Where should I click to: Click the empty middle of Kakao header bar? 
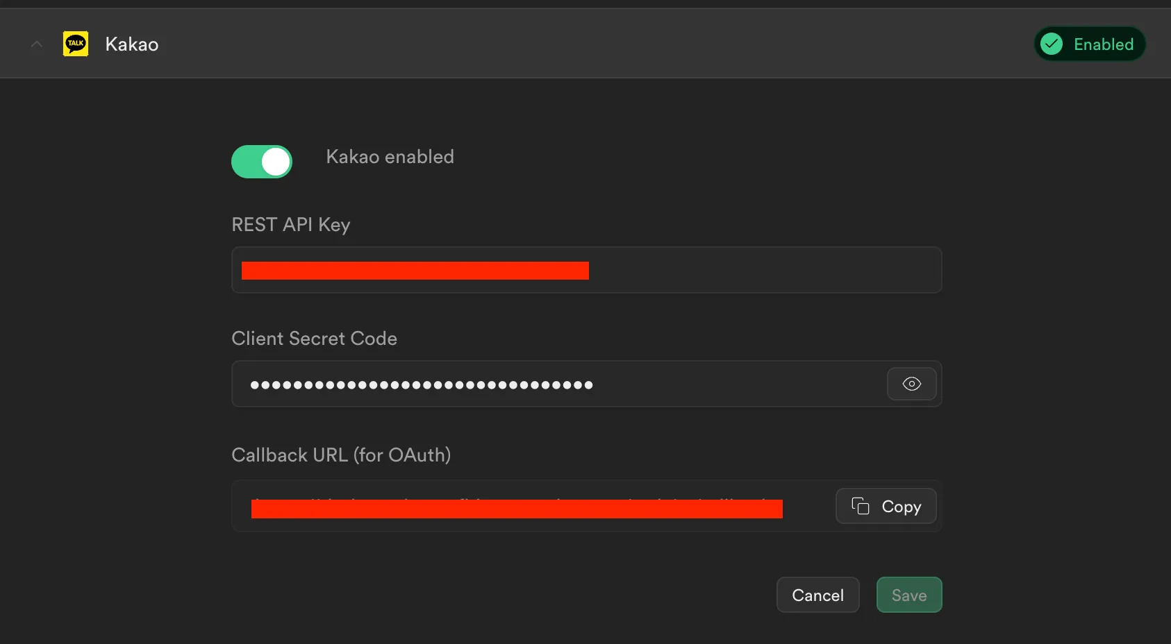tap(590, 44)
